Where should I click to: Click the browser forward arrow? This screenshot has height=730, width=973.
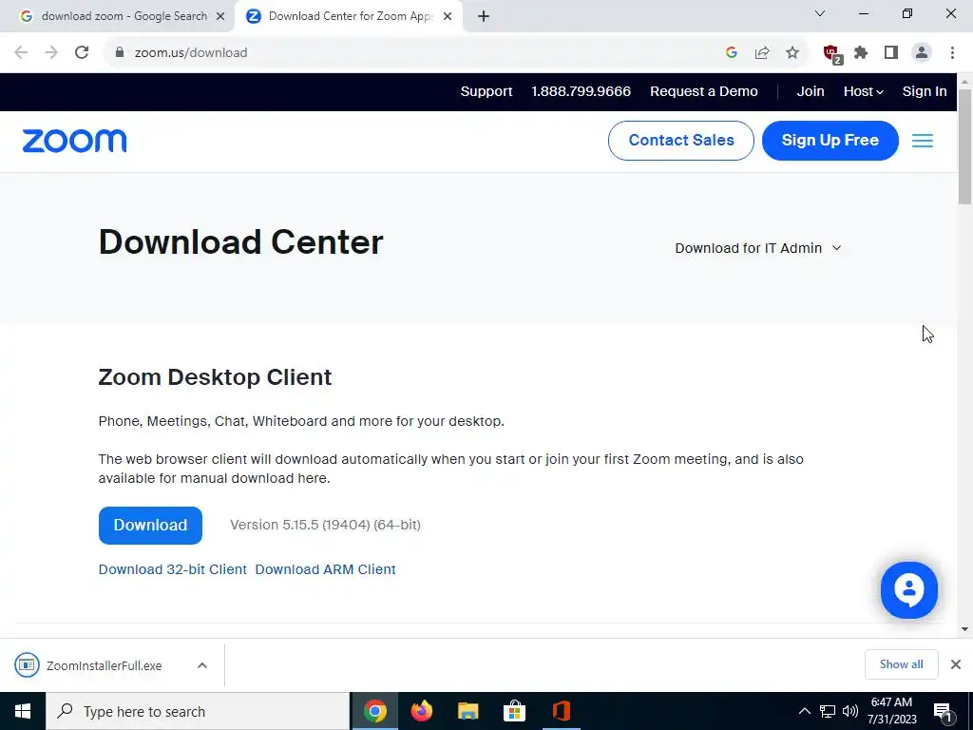tap(51, 52)
